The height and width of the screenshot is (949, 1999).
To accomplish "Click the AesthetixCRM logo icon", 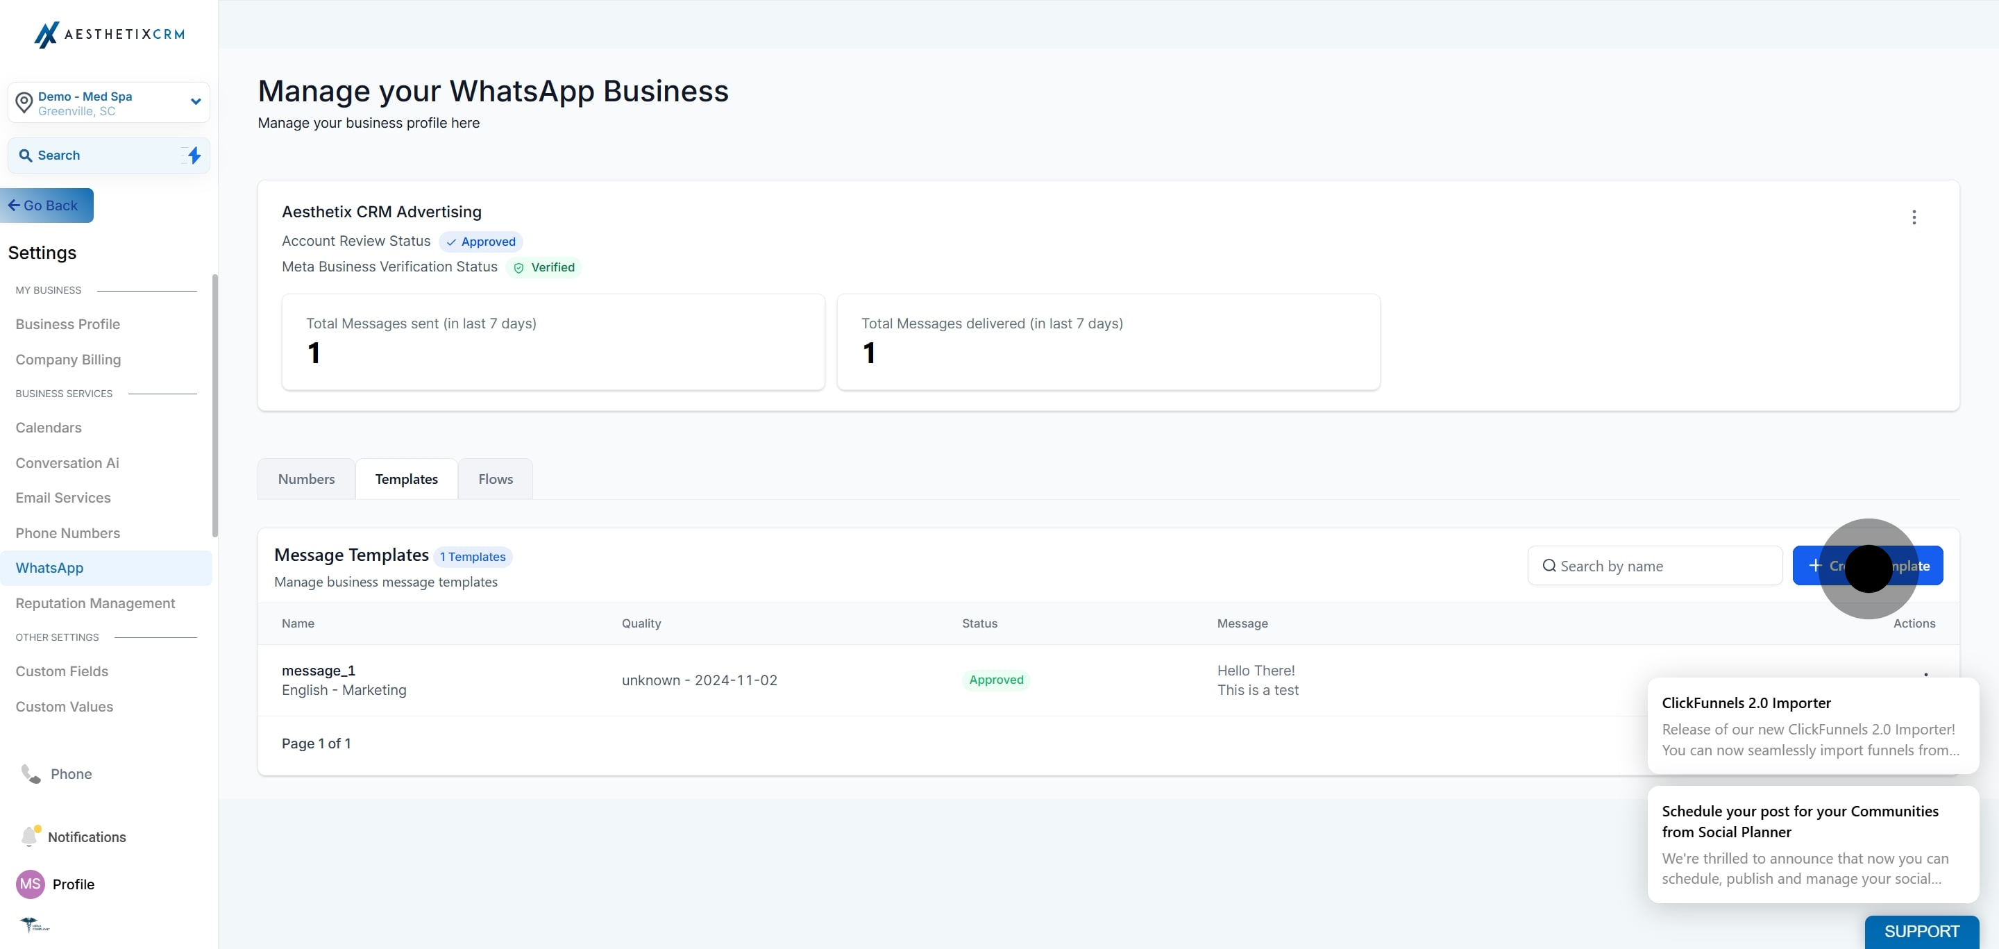I will [x=47, y=34].
